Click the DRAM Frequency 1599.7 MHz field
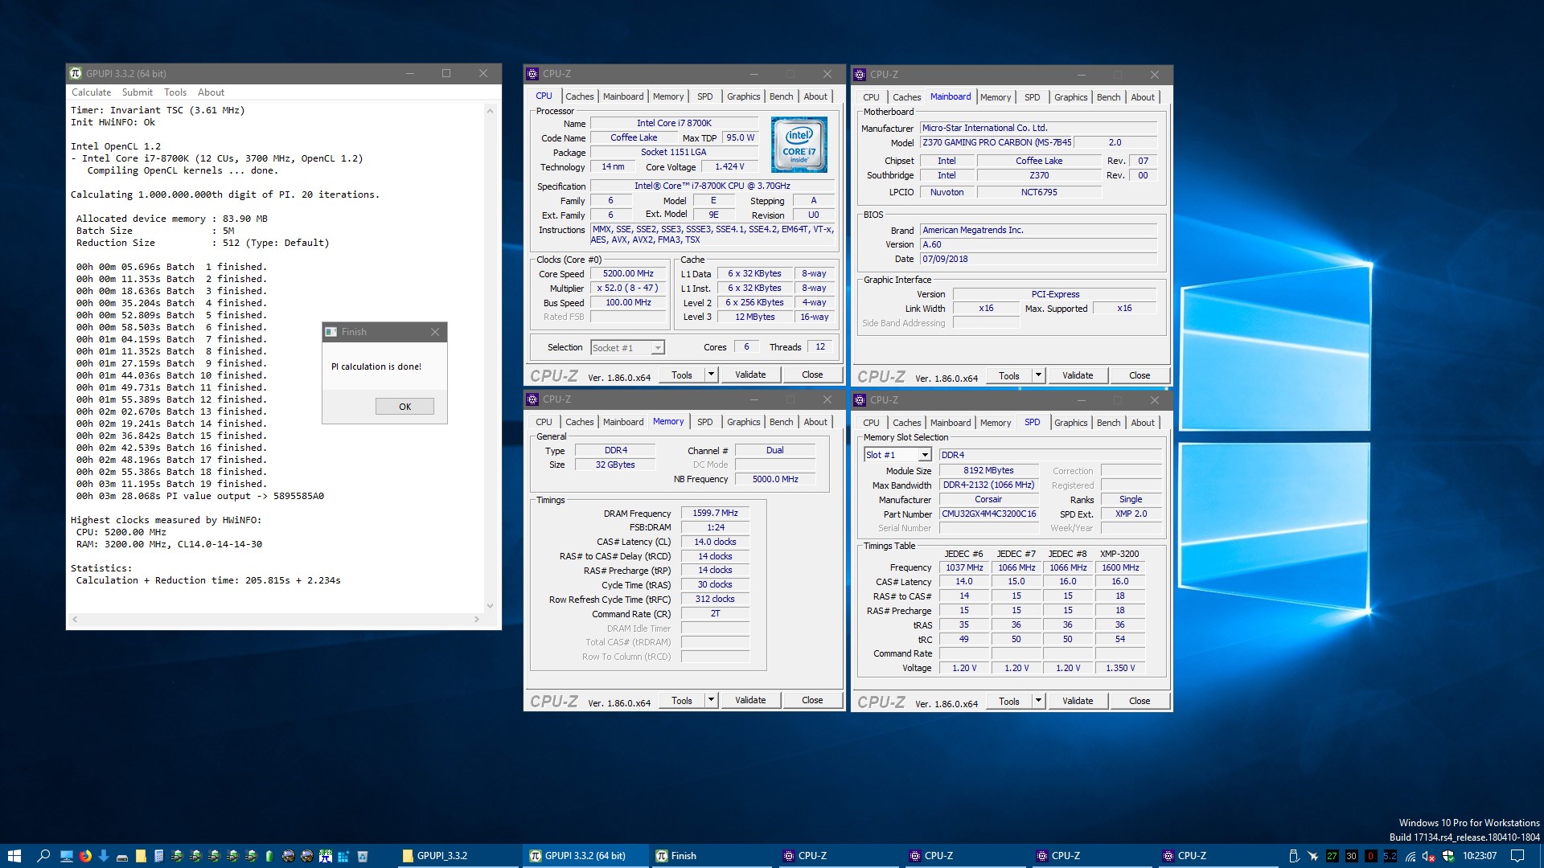1544x868 pixels. pyautogui.click(x=715, y=513)
